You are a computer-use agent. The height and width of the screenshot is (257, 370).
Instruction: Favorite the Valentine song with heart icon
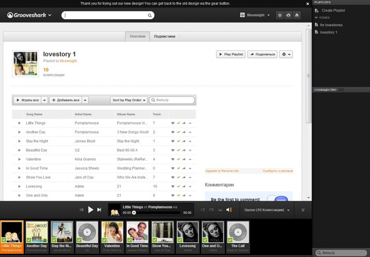173,159
